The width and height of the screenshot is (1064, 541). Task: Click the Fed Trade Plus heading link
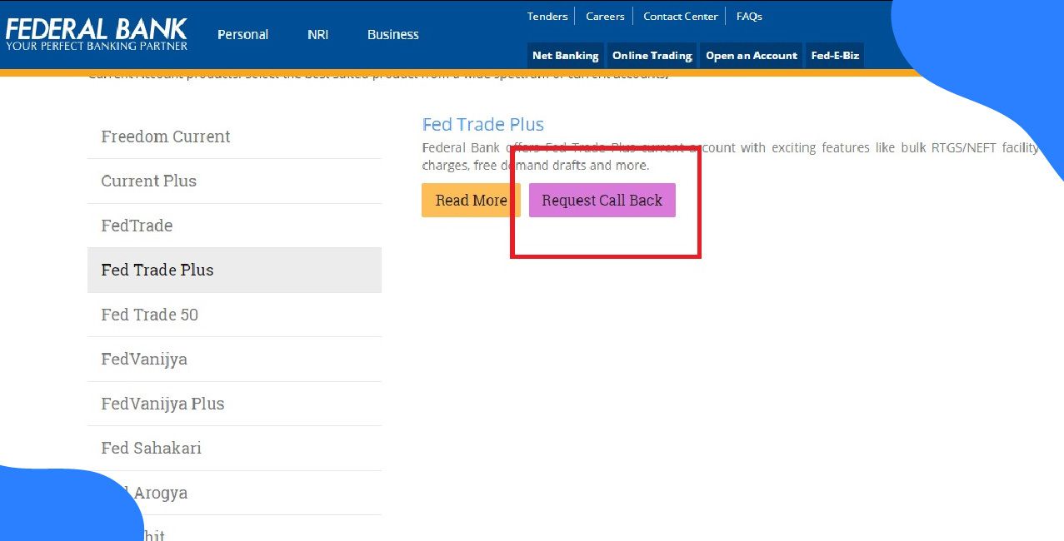point(483,125)
